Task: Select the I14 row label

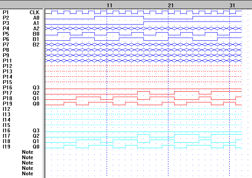Action: [x=7, y=120]
